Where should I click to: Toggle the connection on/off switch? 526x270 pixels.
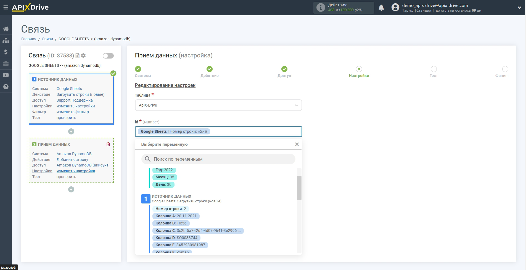(x=108, y=56)
